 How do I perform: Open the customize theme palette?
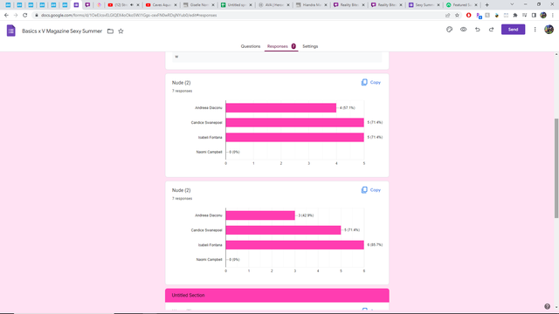pos(449,30)
